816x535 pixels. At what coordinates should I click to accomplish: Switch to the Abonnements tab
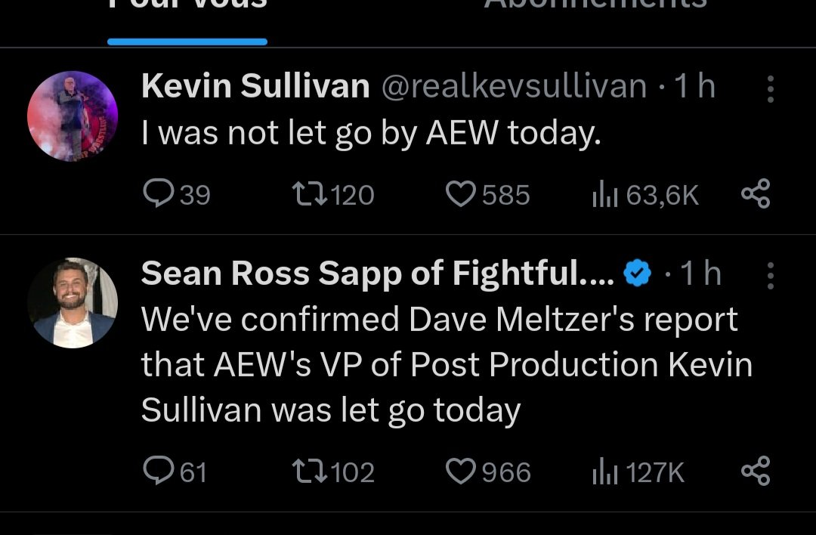(595, 6)
